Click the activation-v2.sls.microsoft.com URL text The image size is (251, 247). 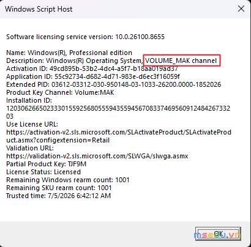pos(119,136)
